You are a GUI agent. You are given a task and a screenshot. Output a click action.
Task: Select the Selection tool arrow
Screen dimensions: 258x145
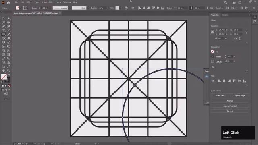[4, 18]
